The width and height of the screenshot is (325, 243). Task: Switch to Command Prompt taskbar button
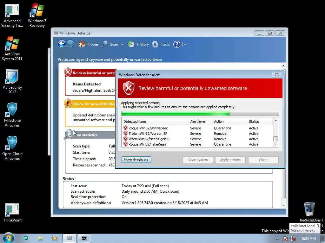pyautogui.click(x=84, y=238)
